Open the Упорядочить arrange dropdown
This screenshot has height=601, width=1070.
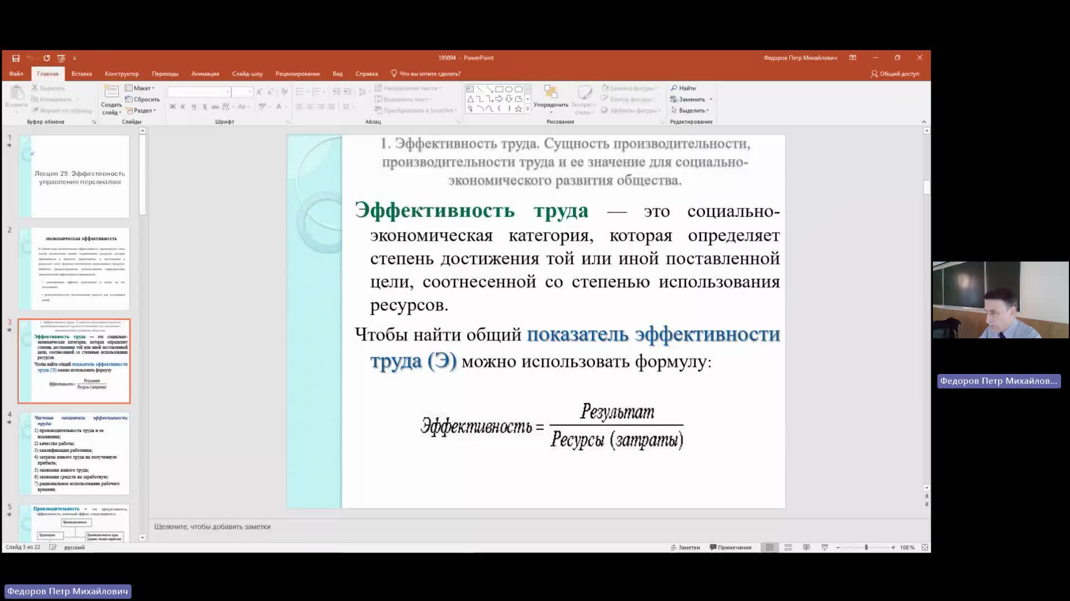(551, 100)
